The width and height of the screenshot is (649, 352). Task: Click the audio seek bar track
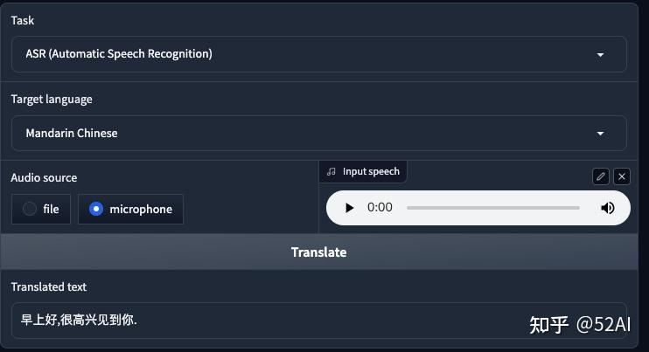point(492,208)
